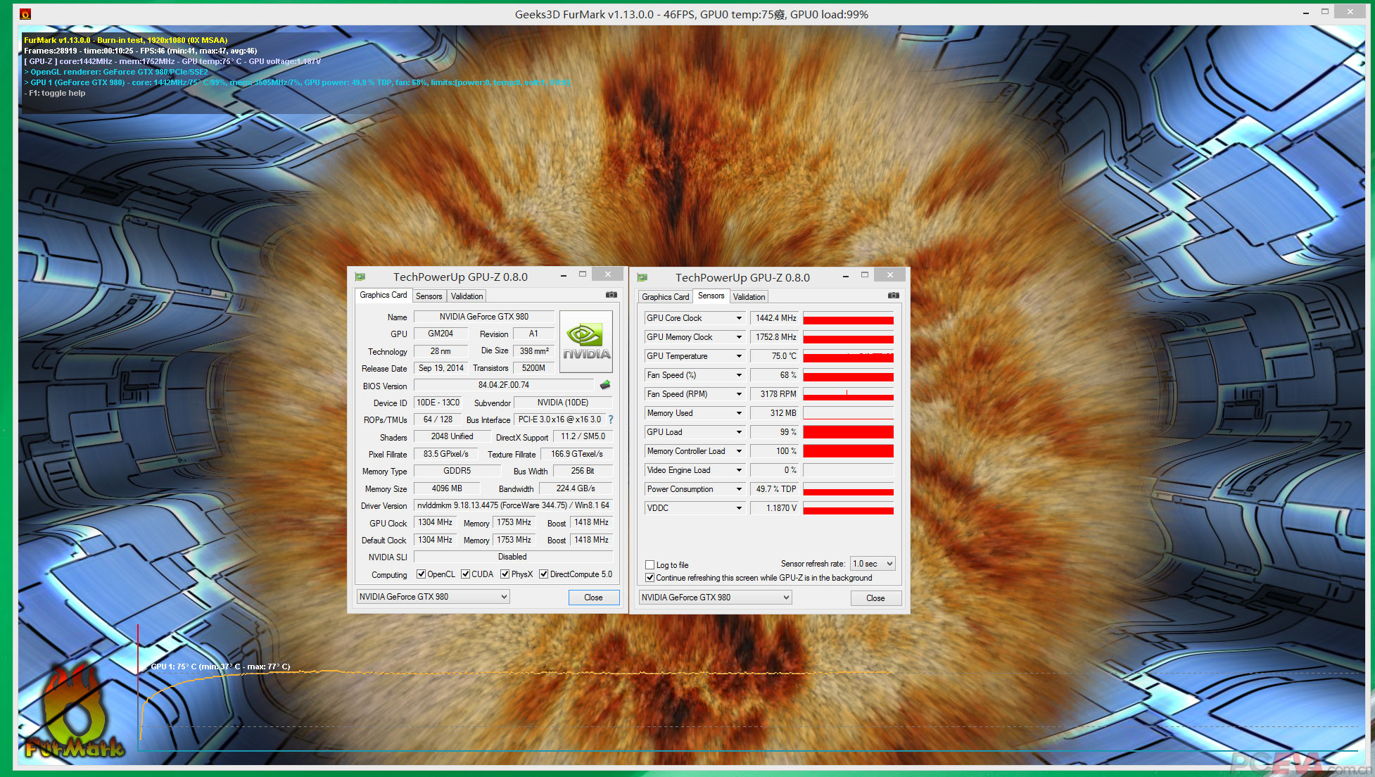Close right GPU-Z Sensors window with X
The image size is (1375, 777).
click(889, 274)
